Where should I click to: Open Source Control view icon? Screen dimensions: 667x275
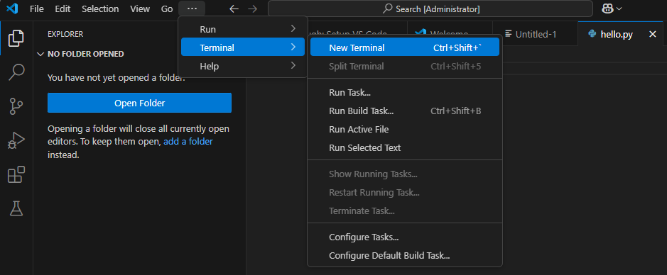point(16,106)
